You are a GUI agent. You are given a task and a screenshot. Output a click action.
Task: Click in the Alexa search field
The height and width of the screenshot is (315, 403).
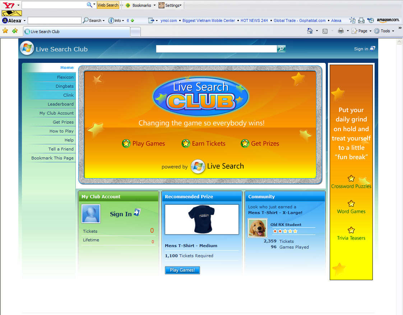click(x=55, y=20)
